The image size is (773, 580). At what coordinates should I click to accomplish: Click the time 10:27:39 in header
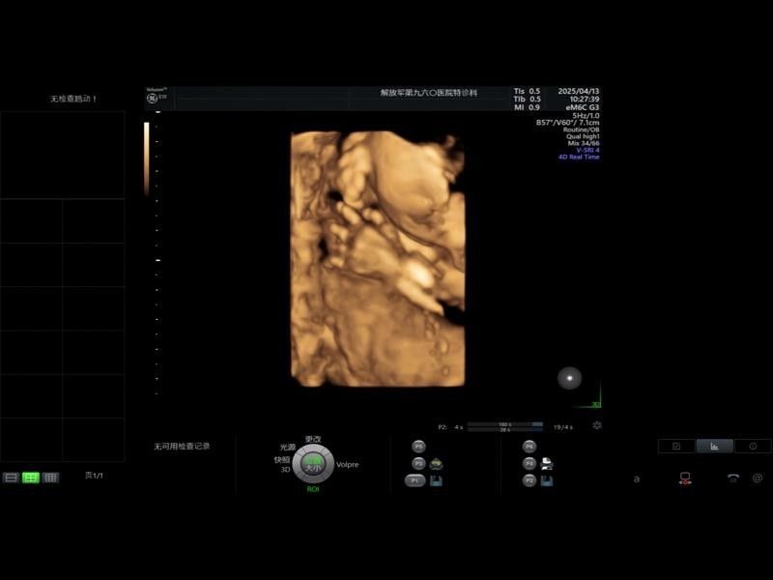pos(585,100)
